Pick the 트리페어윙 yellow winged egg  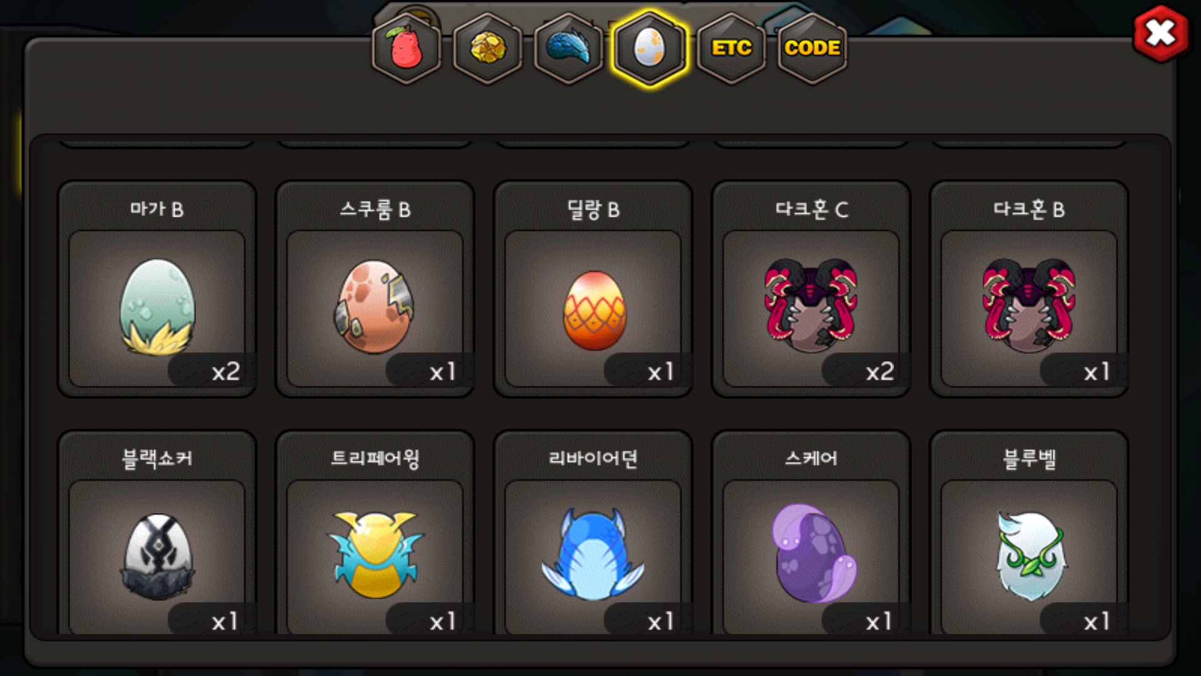pyautogui.click(x=375, y=556)
